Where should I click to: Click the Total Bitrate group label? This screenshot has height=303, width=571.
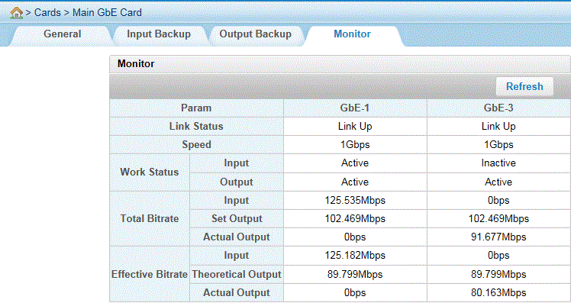(x=150, y=218)
